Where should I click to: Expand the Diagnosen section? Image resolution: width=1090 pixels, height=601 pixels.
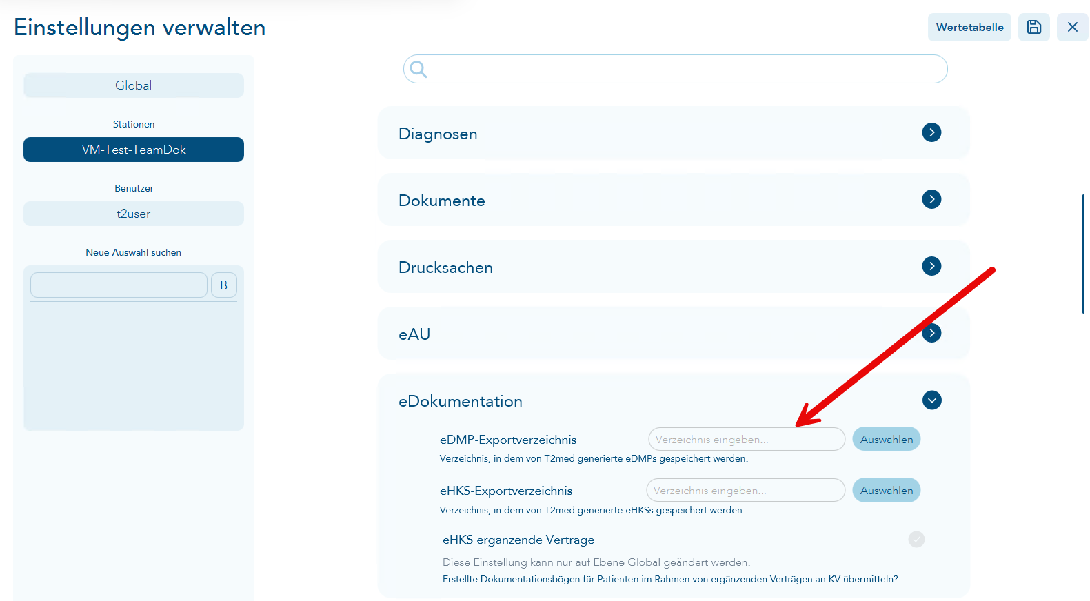pos(931,132)
